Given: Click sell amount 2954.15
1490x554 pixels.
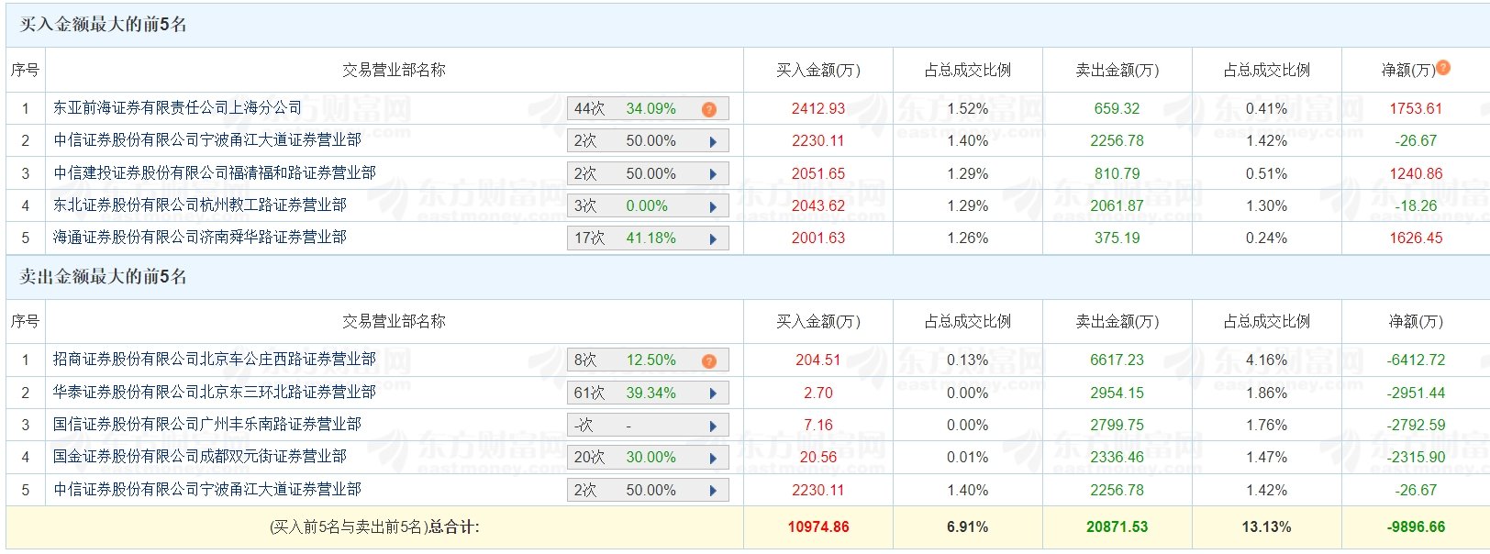Looking at the screenshot, I should coord(1117,393).
